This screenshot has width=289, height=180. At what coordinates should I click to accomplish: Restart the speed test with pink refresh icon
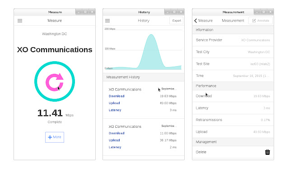click(55, 82)
